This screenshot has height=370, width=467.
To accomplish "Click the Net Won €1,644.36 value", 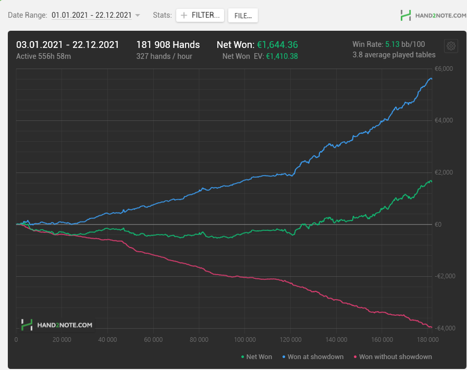I will pos(277,45).
